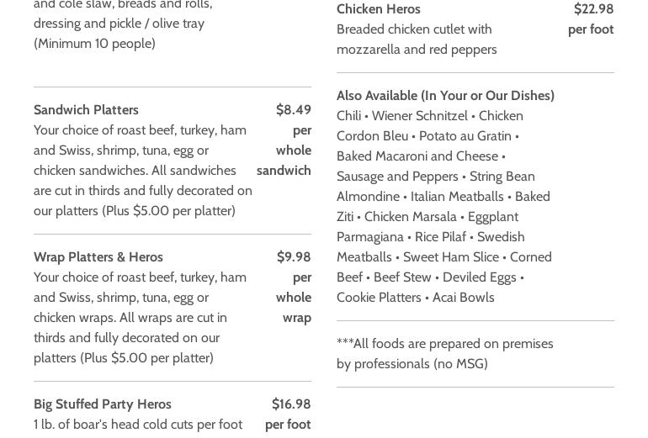Click the Sandwich Platters heading

86,110
